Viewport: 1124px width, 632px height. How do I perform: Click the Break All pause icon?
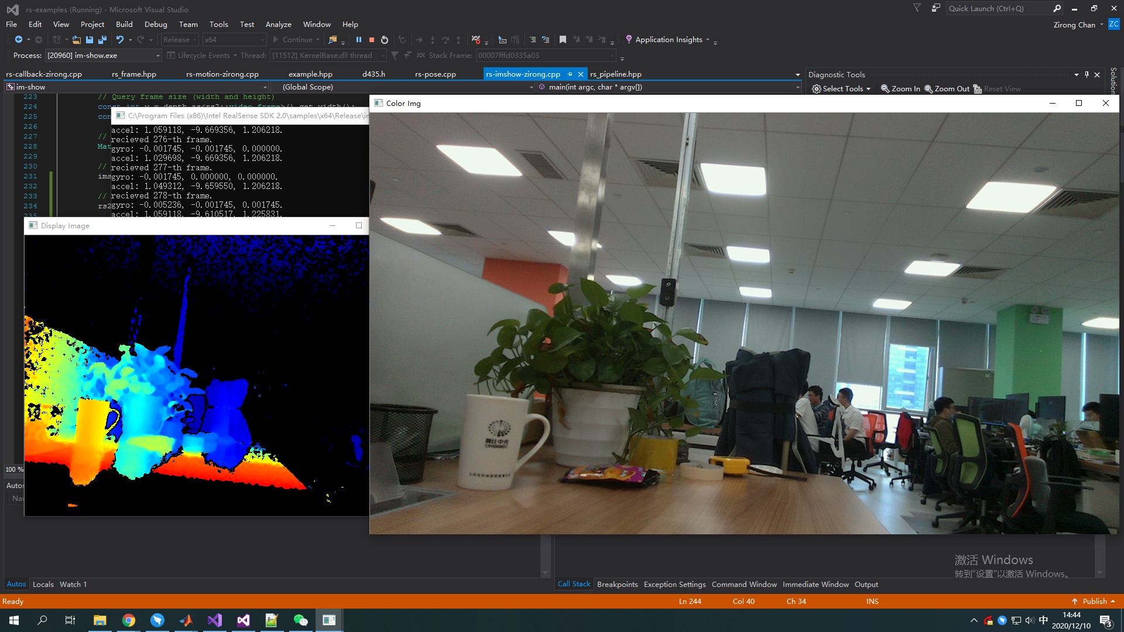point(358,40)
